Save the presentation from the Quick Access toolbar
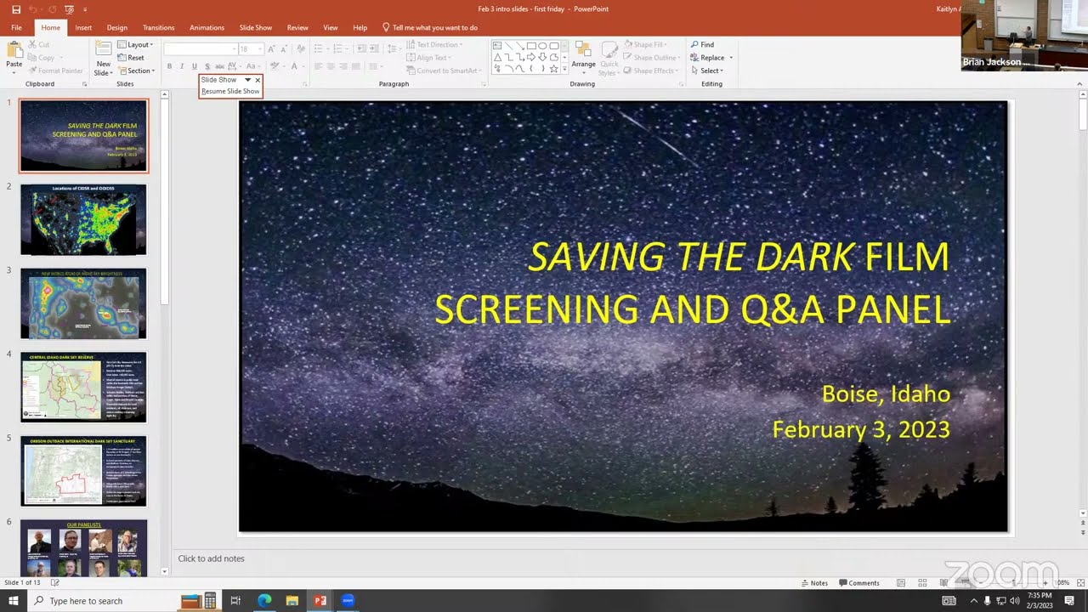Viewport: 1088px width, 612px height. 15,9
